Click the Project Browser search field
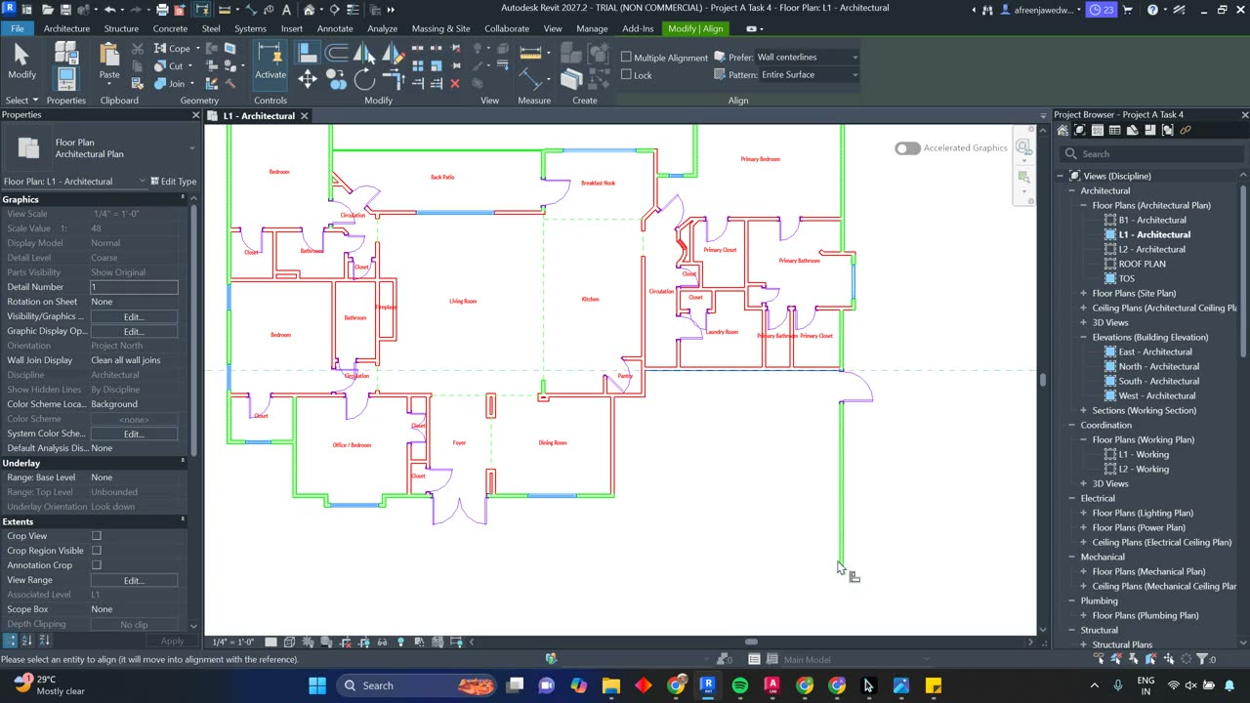Image resolution: width=1250 pixels, height=703 pixels. [1151, 154]
